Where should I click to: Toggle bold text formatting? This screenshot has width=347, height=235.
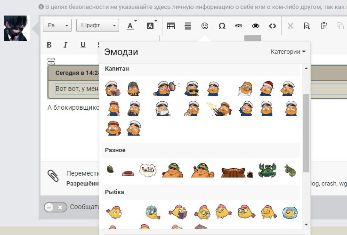(x=49, y=45)
